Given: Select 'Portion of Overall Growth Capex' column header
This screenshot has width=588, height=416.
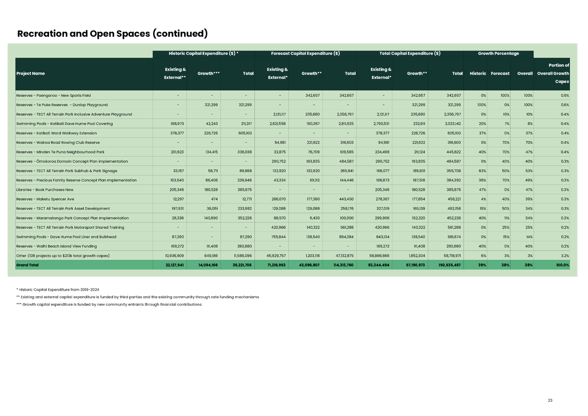Looking at the screenshot, I should [553, 74].
